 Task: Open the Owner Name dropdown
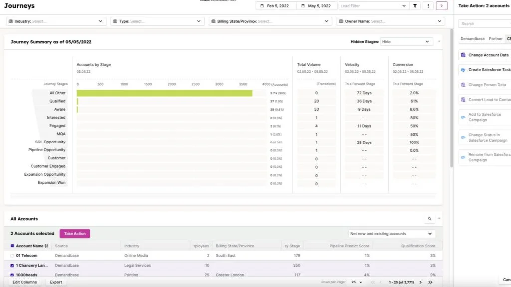(390, 21)
